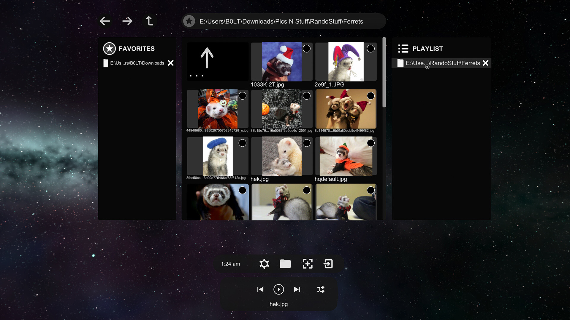The image size is (570, 320).
Task: Check the selection circle on 2e9f_1.JPG
Action: (x=371, y=48)
